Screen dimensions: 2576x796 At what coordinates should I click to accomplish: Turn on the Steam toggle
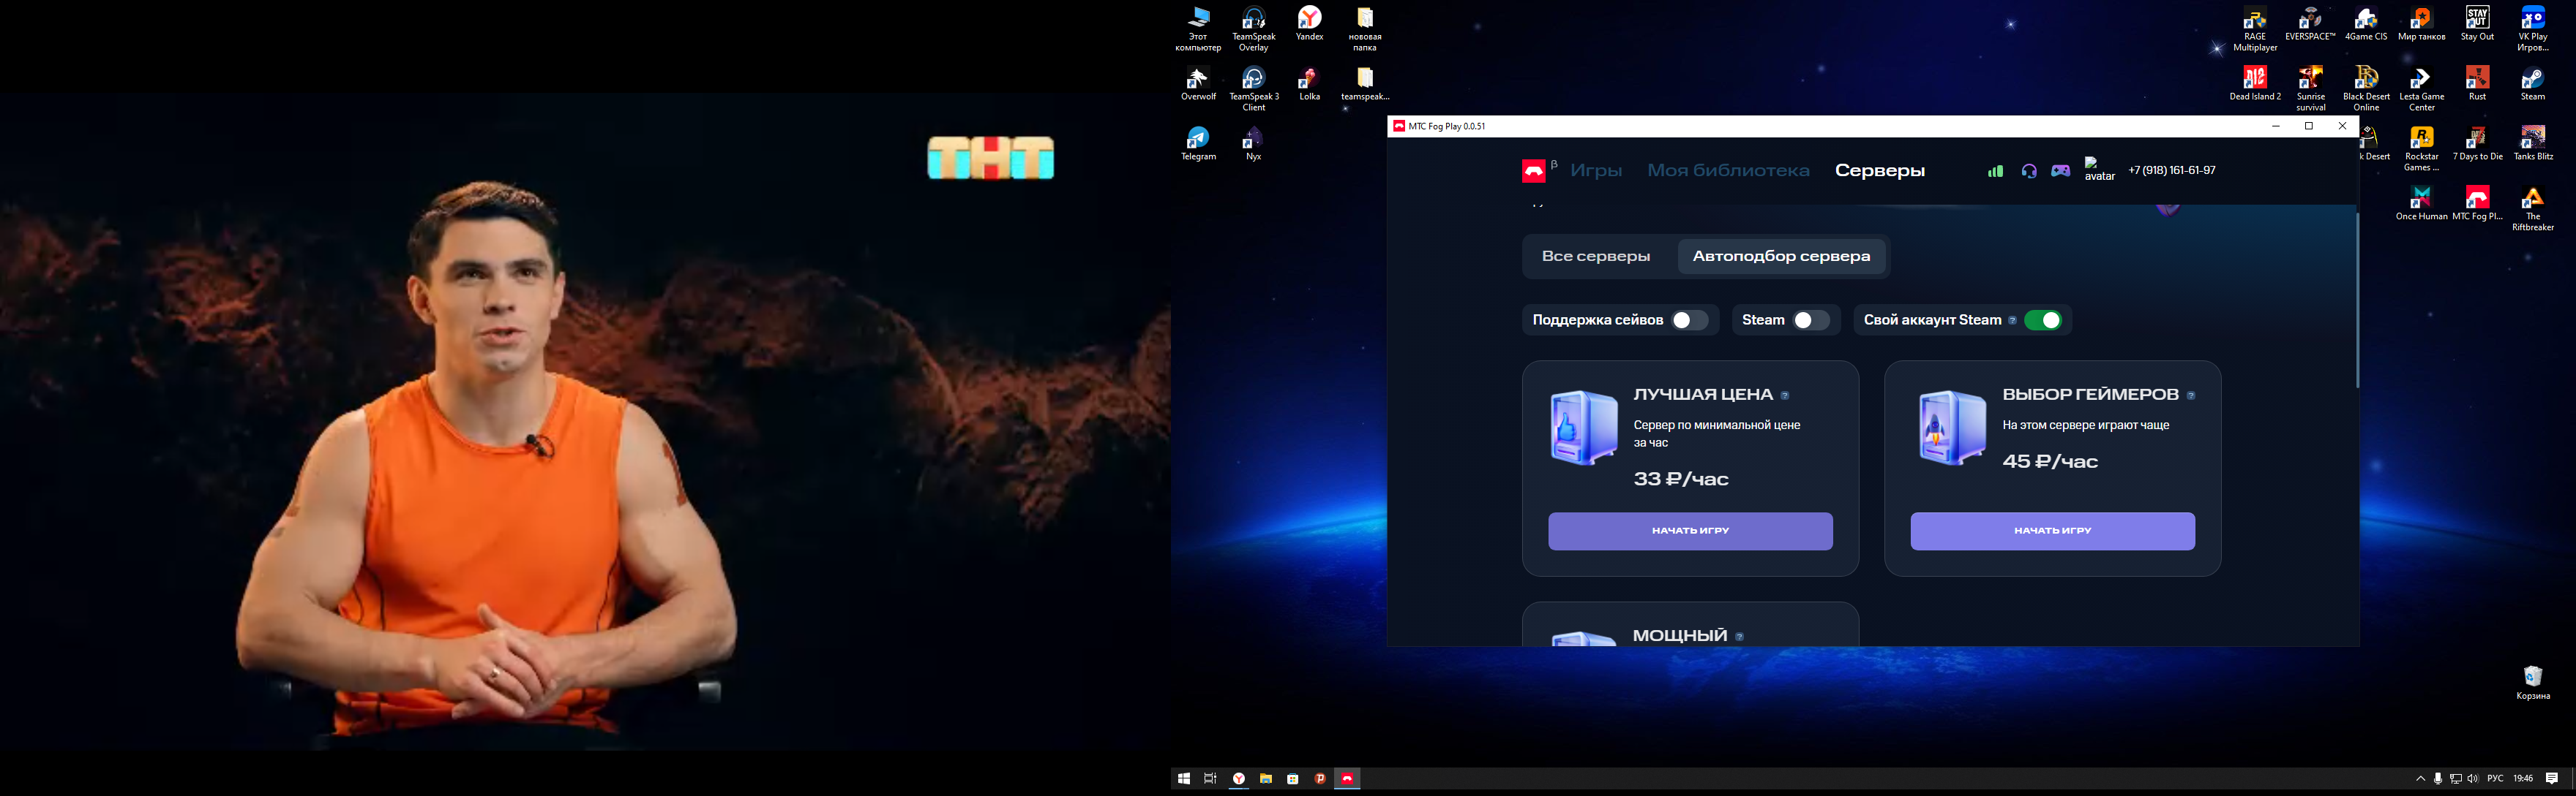(x=1811, y=321)
